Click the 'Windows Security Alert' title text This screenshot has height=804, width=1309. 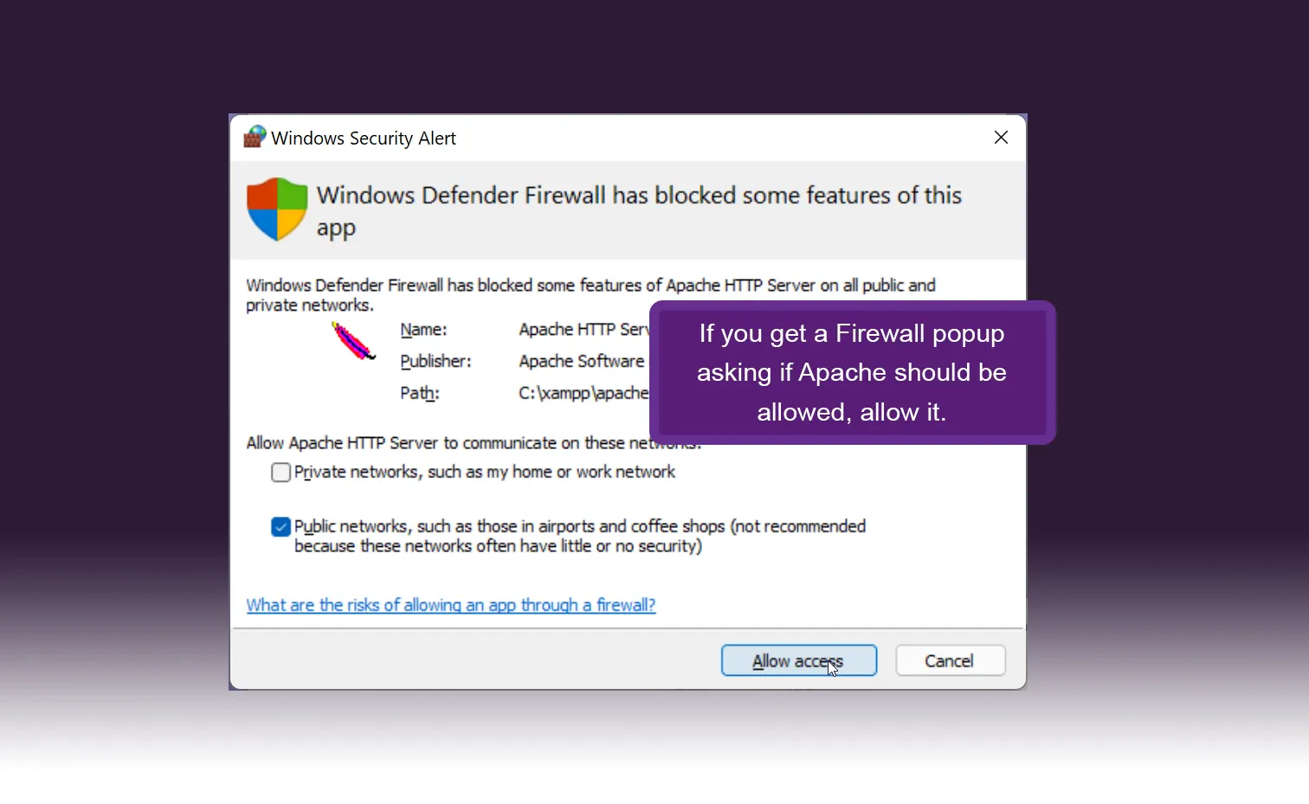(364, 138)
